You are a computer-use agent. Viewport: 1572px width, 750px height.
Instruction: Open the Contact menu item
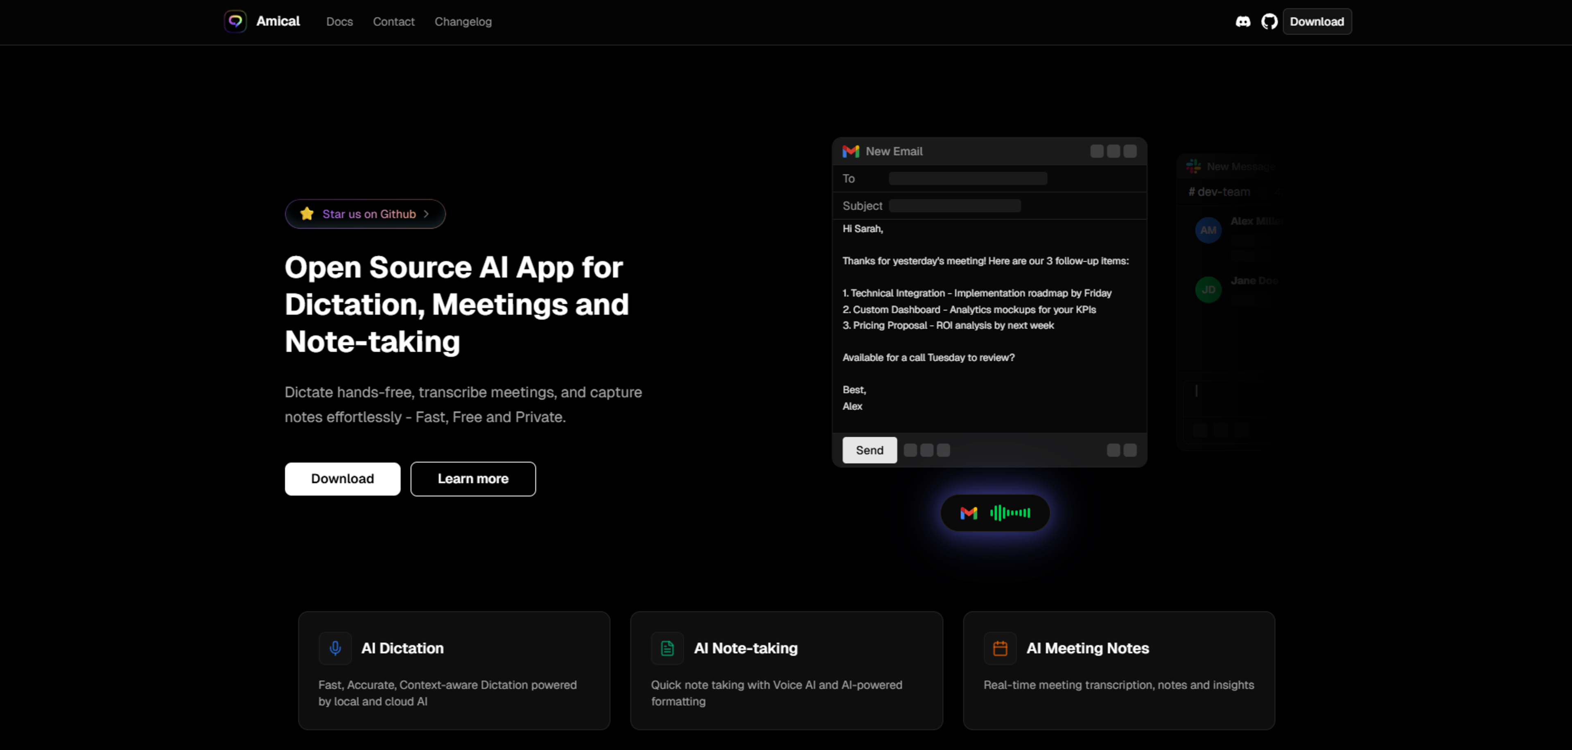pos(393,21)
